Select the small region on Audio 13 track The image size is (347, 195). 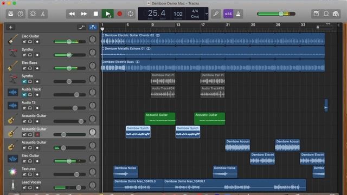point(326,106)
